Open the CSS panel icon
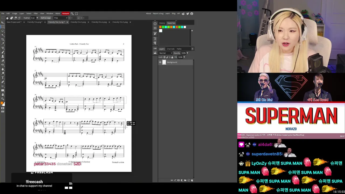The width and height of the screenshot is (345, 194). point(155,48)
